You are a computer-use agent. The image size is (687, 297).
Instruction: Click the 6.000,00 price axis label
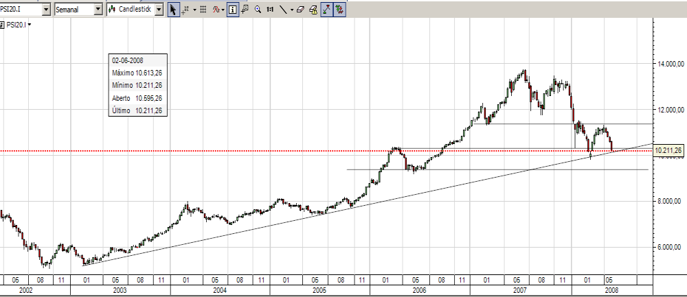(x=671, y=247)
